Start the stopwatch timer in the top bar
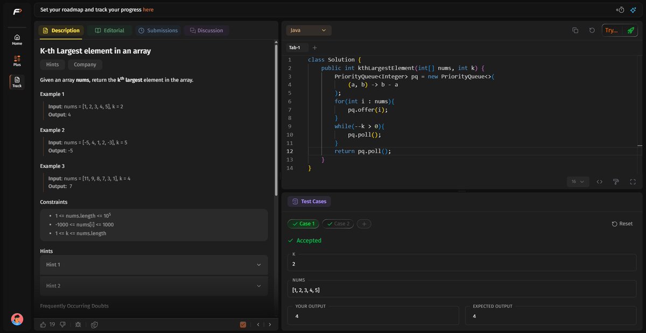Viewport: 646px width, 333px height. tap(621, 10)
